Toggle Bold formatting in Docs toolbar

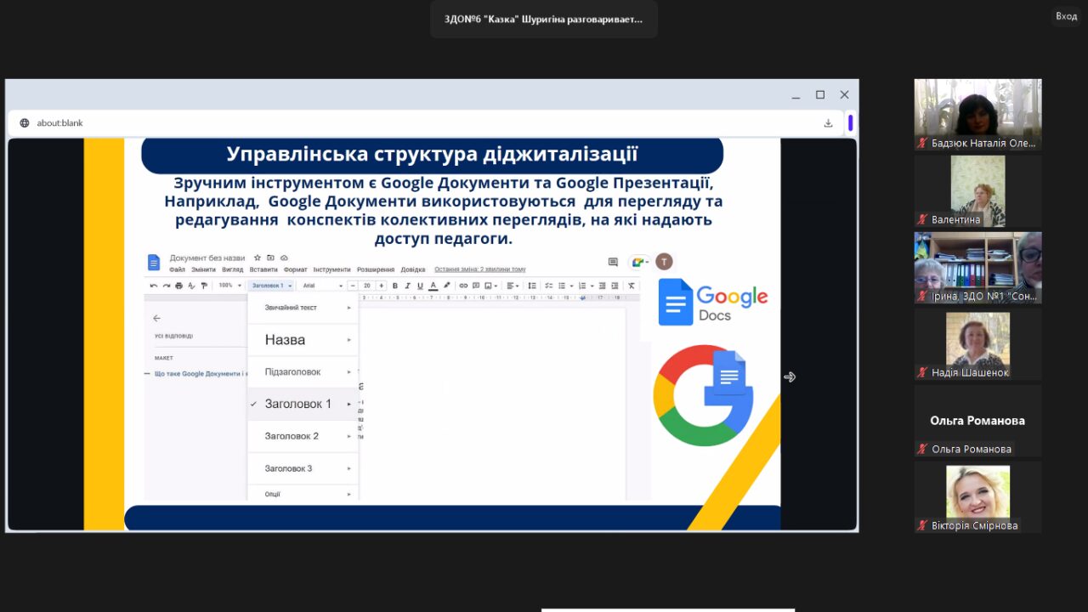(x=395, y=286)
